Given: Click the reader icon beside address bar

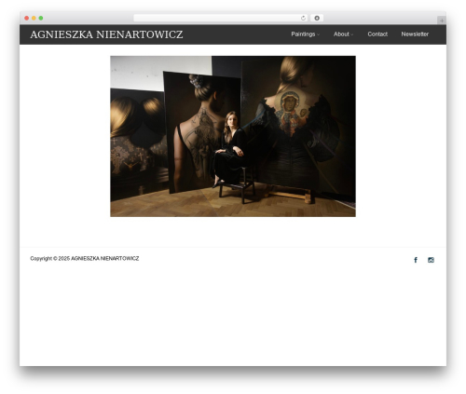Looking at the screenshot, I should pyautogui.click(x=317, y=19).
